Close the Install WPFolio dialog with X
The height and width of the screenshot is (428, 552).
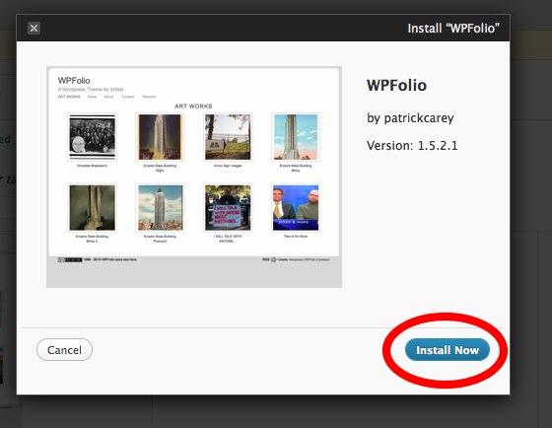pos(34,29)
